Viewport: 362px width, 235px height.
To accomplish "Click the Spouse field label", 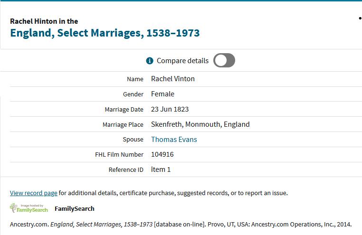I will tap(133, 140).
